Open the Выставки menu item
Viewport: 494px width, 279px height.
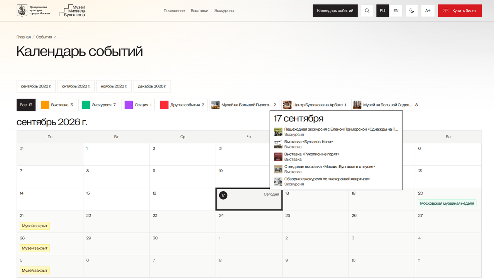pos(200,11)
